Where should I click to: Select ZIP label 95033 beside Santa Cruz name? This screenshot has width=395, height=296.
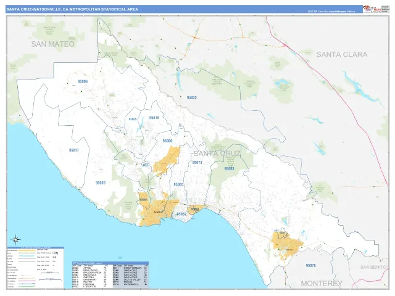pyautogui.click(x=229, y=168)
